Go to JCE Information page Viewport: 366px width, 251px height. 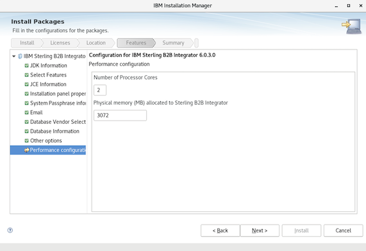48,84
